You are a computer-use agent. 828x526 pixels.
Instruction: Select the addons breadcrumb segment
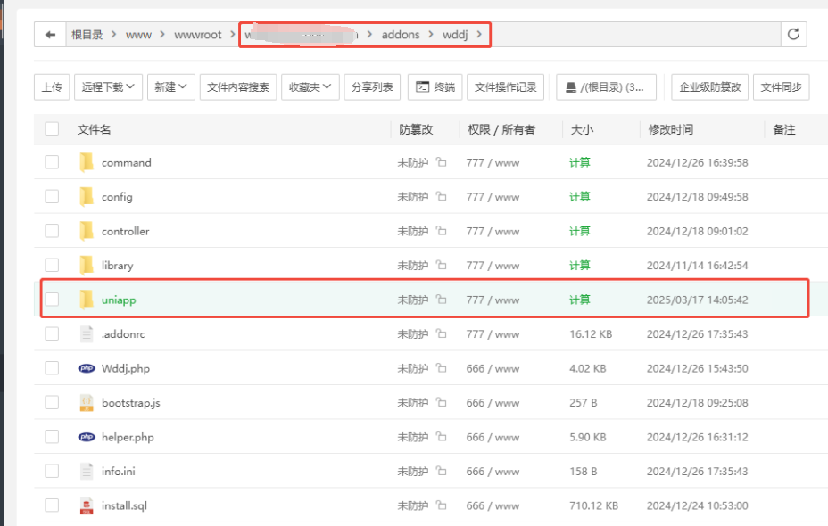(x=400, y=35)
